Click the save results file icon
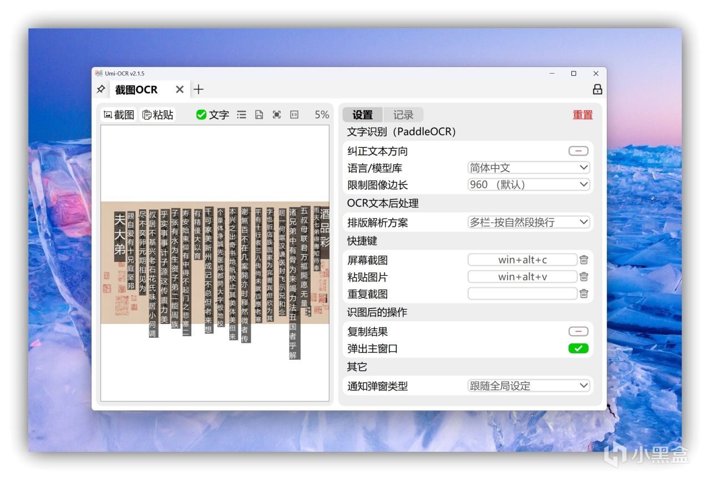Image resolution: width=710 pixels, height=480 pixels. click(258, 115)
